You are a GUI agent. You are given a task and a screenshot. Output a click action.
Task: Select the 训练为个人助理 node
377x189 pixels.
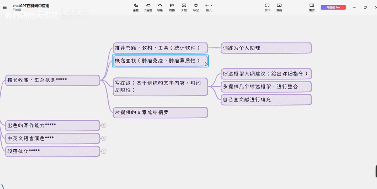(x=266, y=48)
